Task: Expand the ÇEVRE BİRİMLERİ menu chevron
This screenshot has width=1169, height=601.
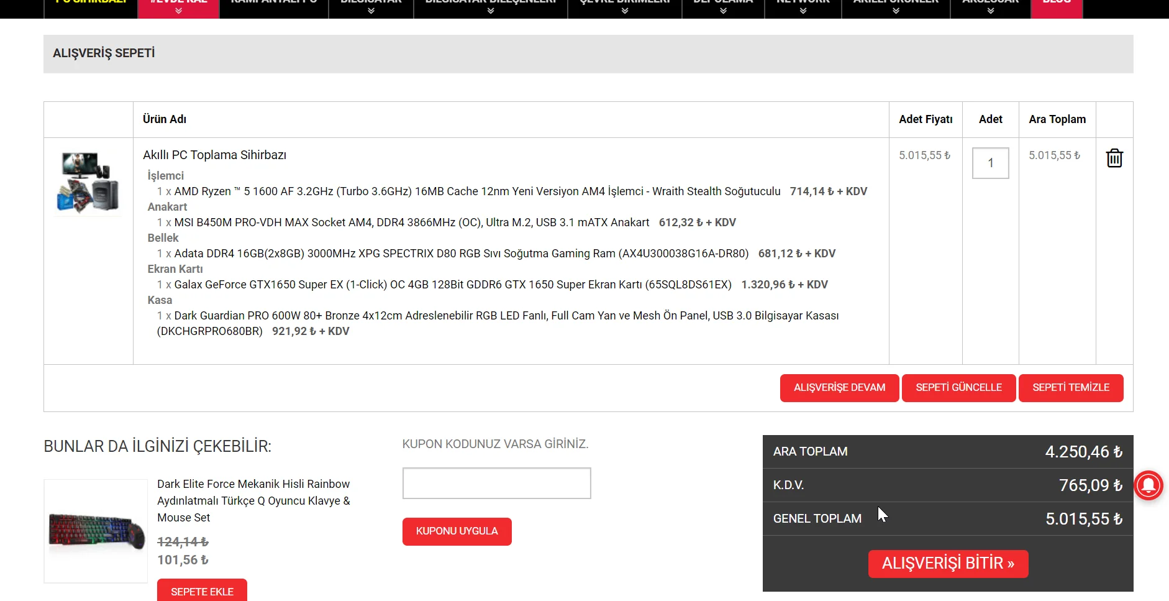Action: pos(625,11)
